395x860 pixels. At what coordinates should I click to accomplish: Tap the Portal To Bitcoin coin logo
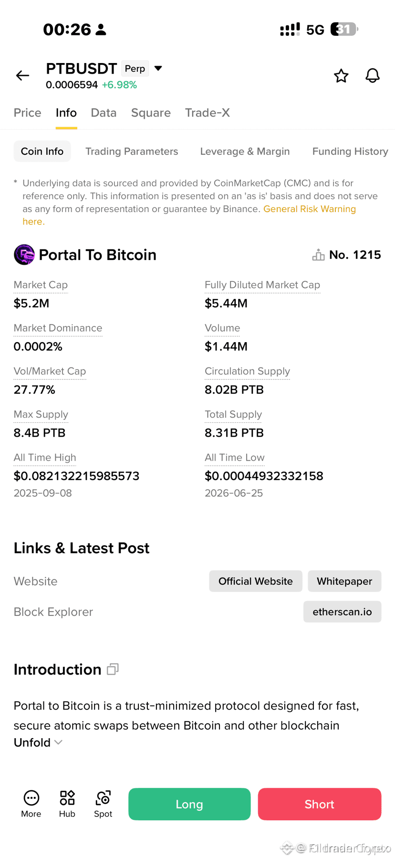24,255
